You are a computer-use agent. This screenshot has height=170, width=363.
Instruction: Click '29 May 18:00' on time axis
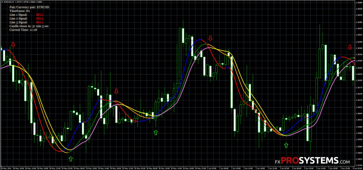(x=116, y=169)
